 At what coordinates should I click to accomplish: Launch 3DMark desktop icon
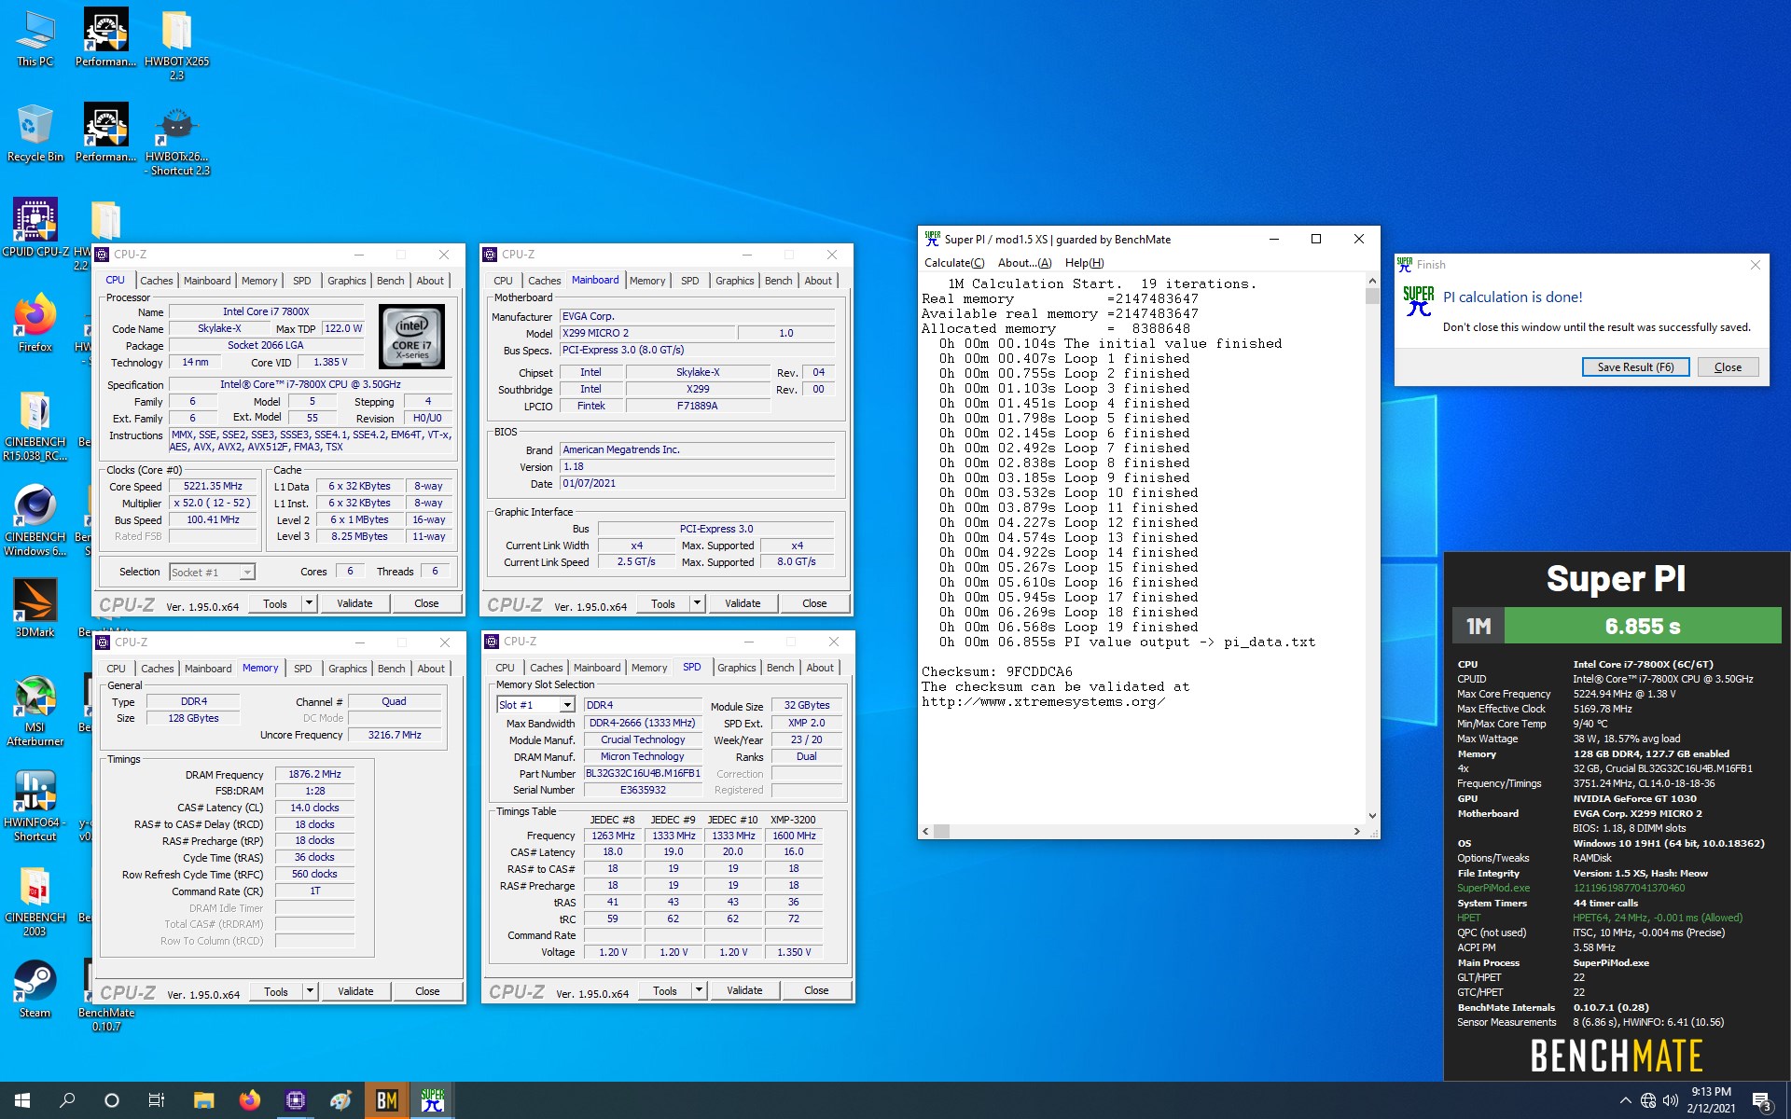pos(35,609)
